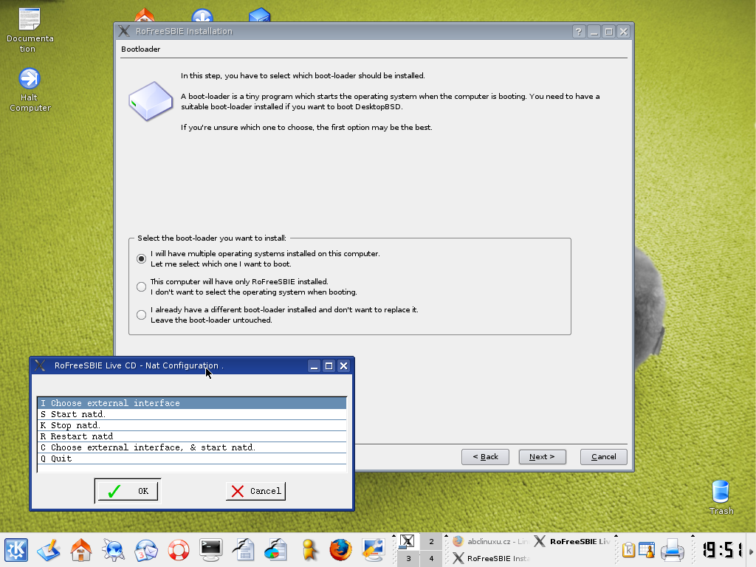Viewport: 756px width, 567px height.
Task: Click the help question mark in installer title bar
Action: tap(579, 31)
